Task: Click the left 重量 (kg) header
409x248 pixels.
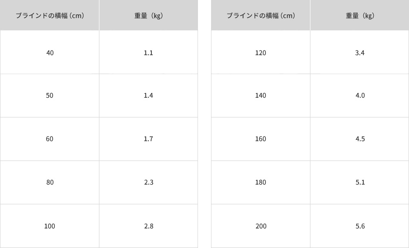Action: [148, 15]
